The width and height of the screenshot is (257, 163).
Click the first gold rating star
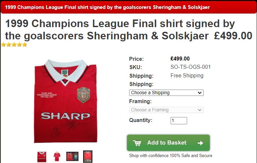click(3, 45)
